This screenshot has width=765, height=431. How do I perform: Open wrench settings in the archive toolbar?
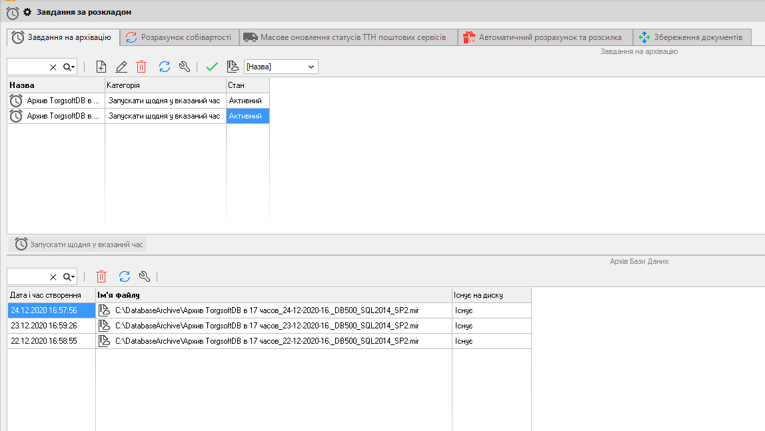(x=145, y=276)
